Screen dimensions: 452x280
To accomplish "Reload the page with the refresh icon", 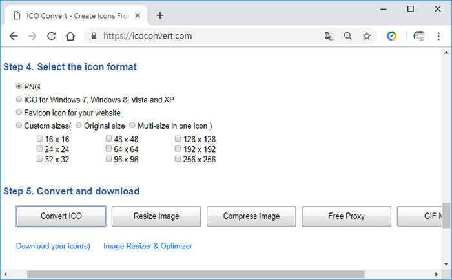I will 52,36.
